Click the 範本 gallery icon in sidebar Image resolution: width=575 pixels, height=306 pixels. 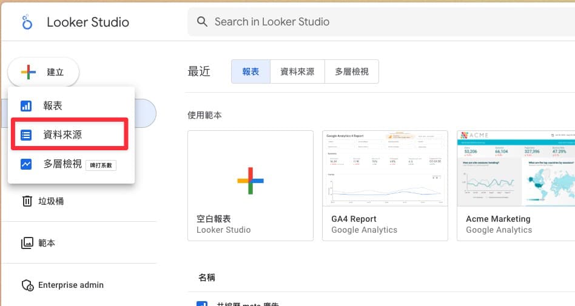click(x=27, y=243)
